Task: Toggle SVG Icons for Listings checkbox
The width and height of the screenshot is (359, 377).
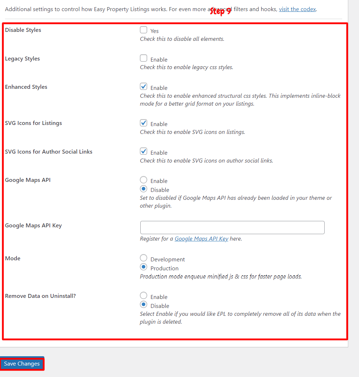Action: coord(144,123)
